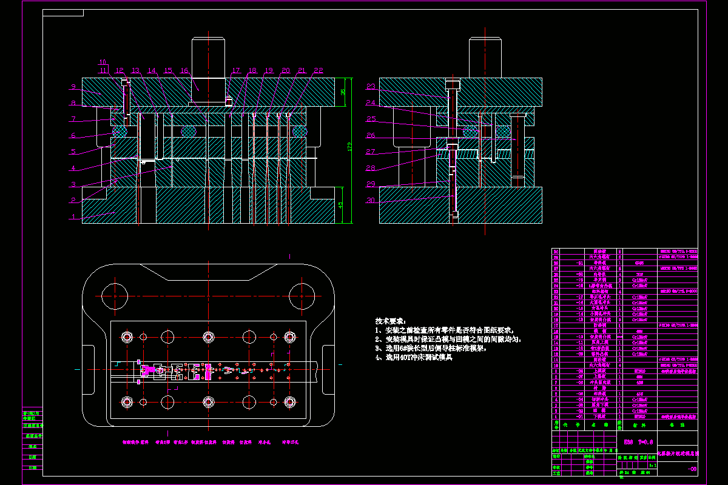The width and height of the screenshot is (728, 485).
Task: Click leader callout number 1 of front view
Action: tap(73, 216)
